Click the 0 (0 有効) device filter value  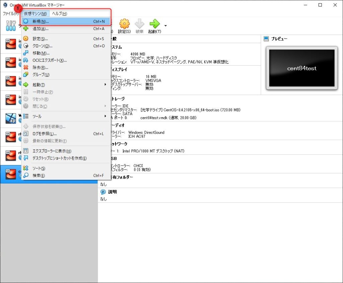pos(142,169)
